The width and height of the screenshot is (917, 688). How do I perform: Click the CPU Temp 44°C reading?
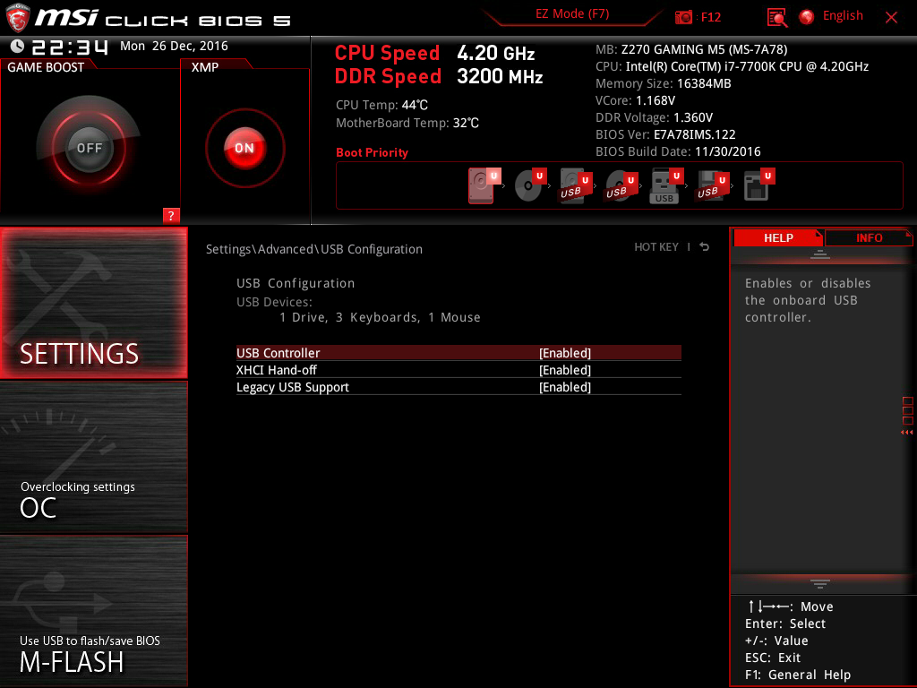(x=381, y=106)
